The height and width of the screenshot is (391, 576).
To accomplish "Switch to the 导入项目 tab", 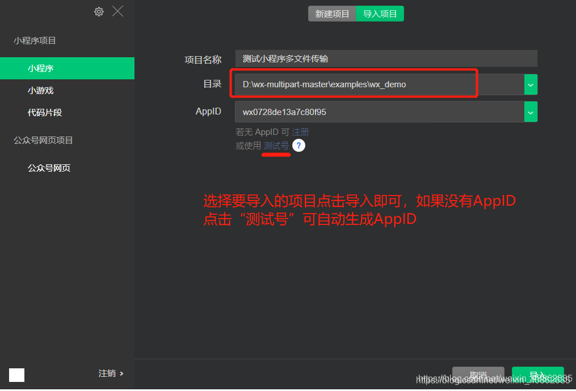I will coord(380,14).
